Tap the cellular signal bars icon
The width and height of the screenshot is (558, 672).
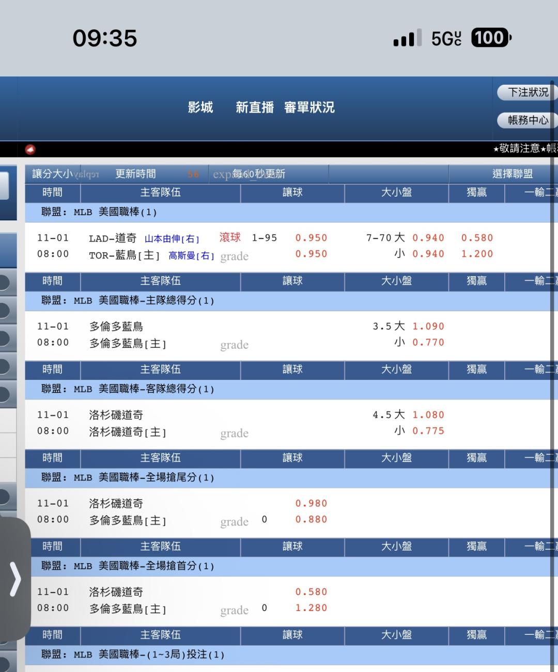coord(407,38)
